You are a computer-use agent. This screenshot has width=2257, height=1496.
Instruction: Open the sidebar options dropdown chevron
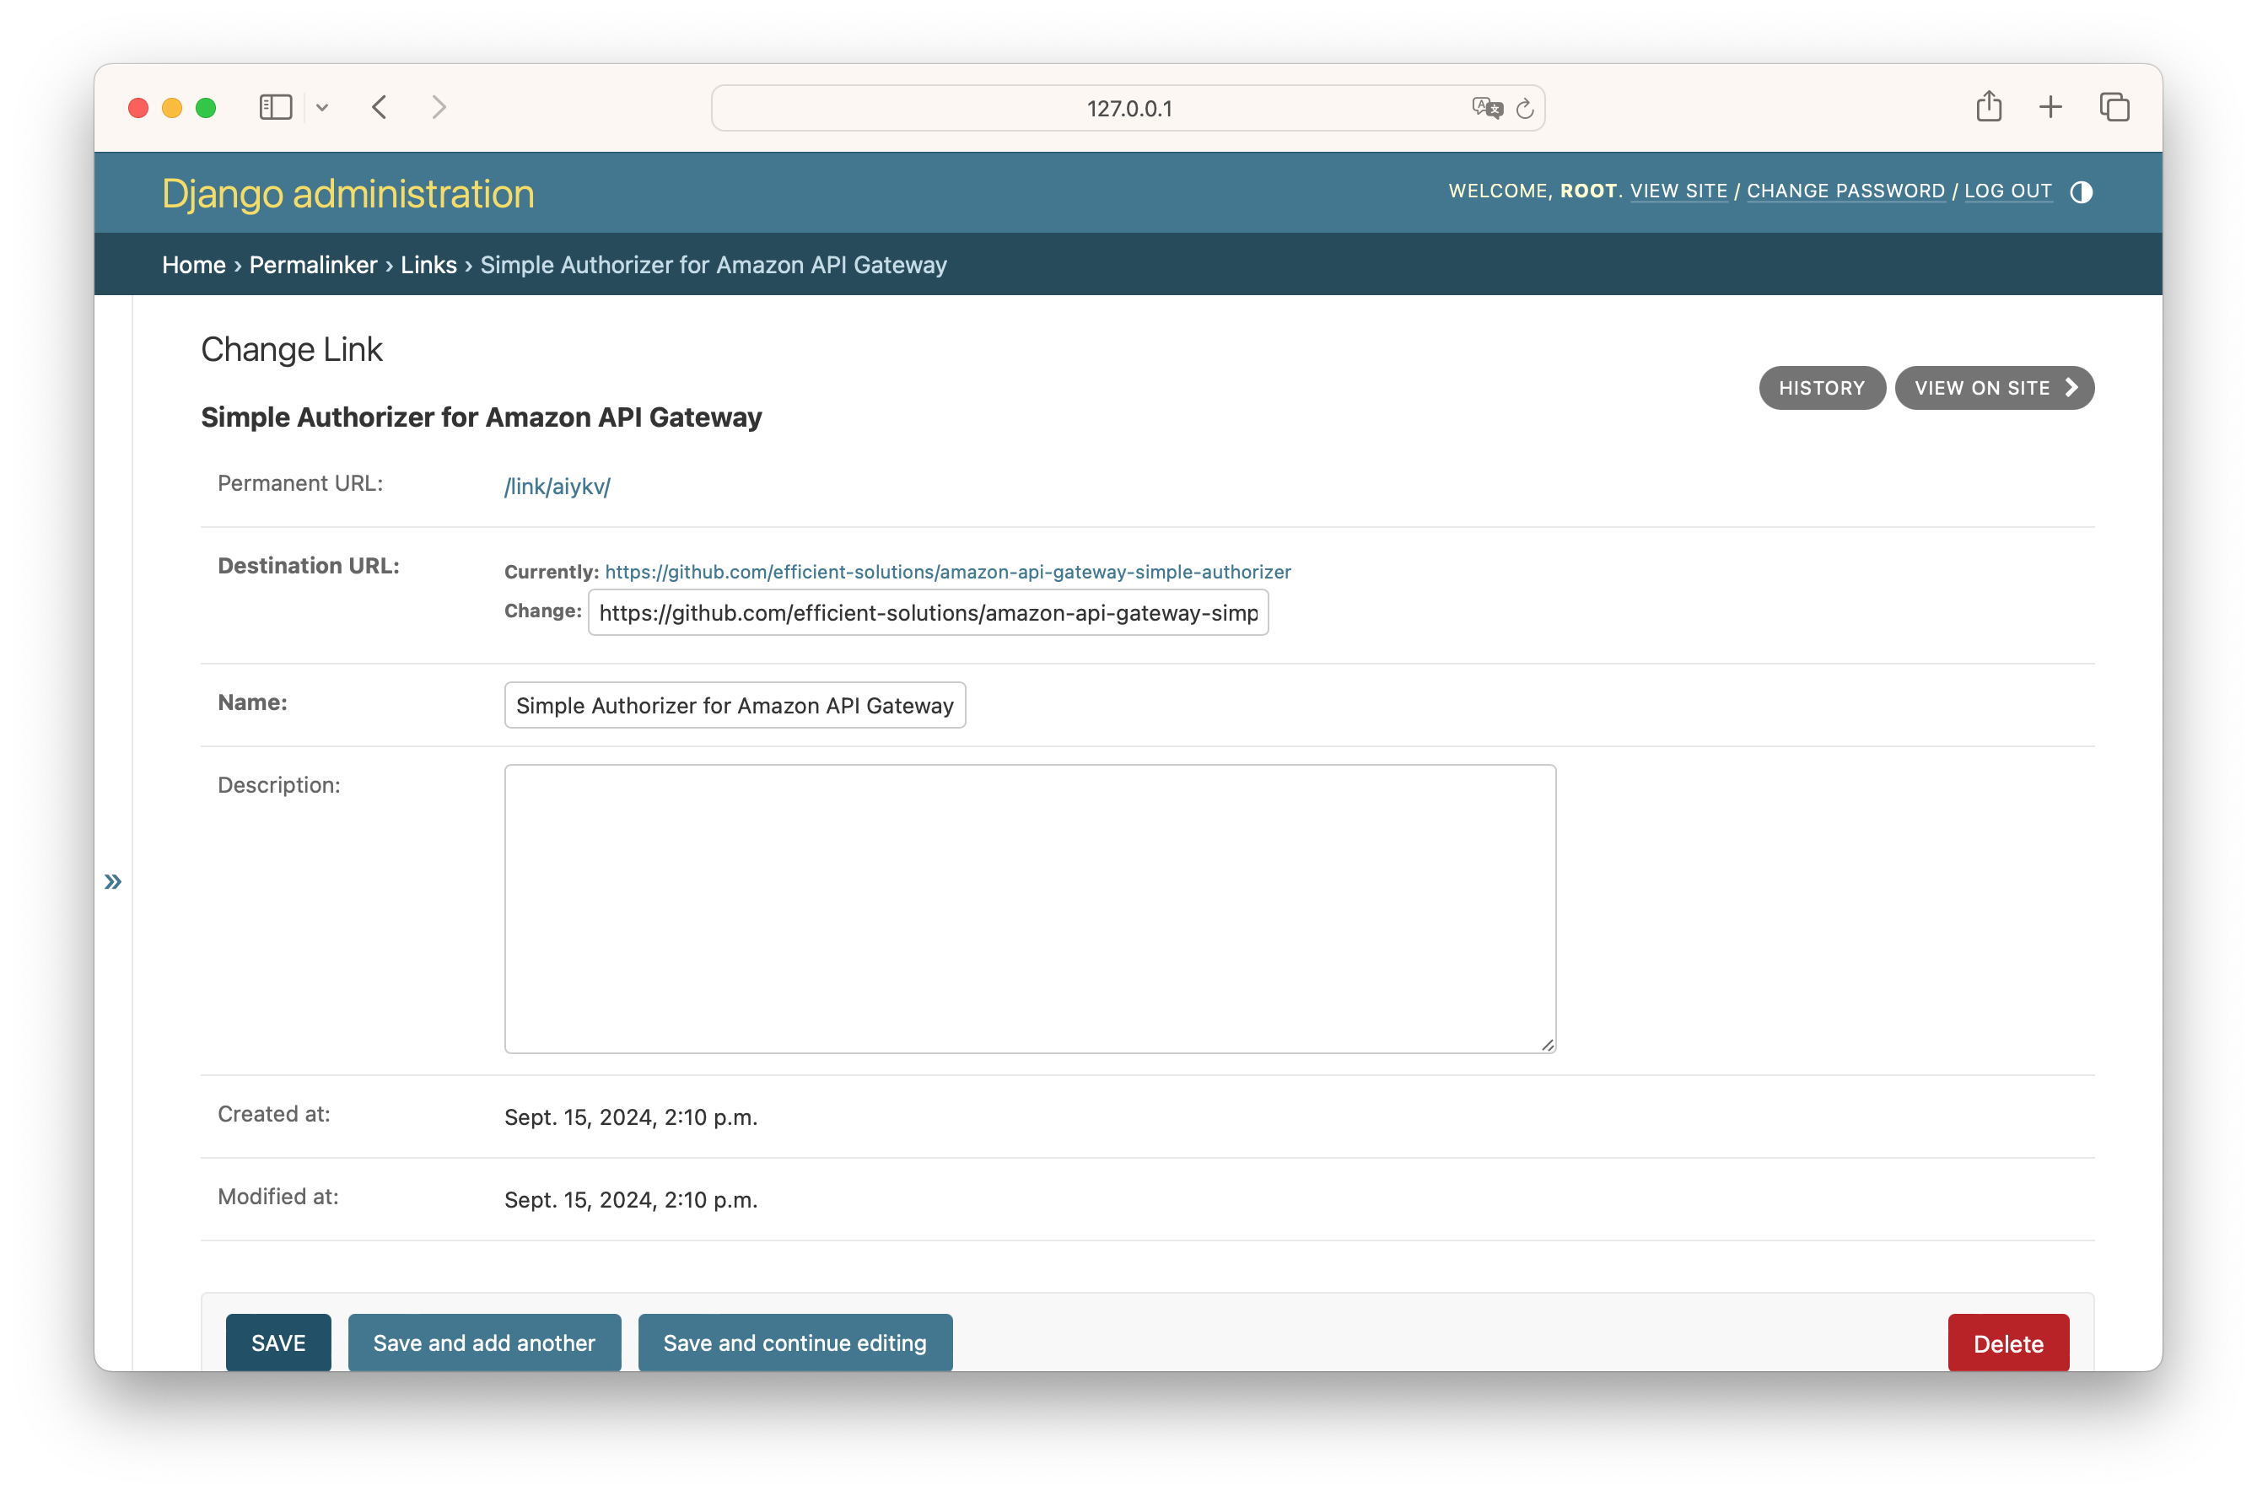click(322, 108)
